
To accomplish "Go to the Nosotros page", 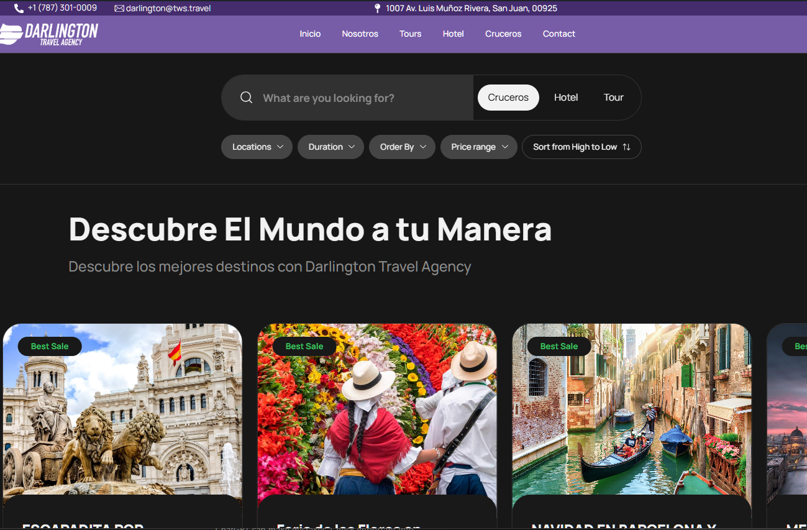I will tap(360, 34).
